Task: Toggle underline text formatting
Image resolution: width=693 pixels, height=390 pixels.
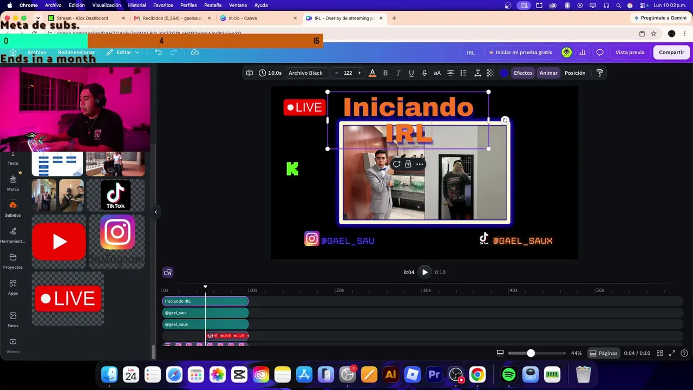Action: (x=411, y=73)
